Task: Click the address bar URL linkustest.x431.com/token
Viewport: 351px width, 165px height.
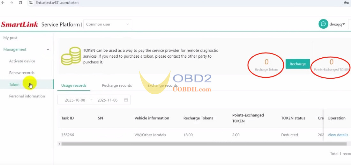Action: pos(57,3)
